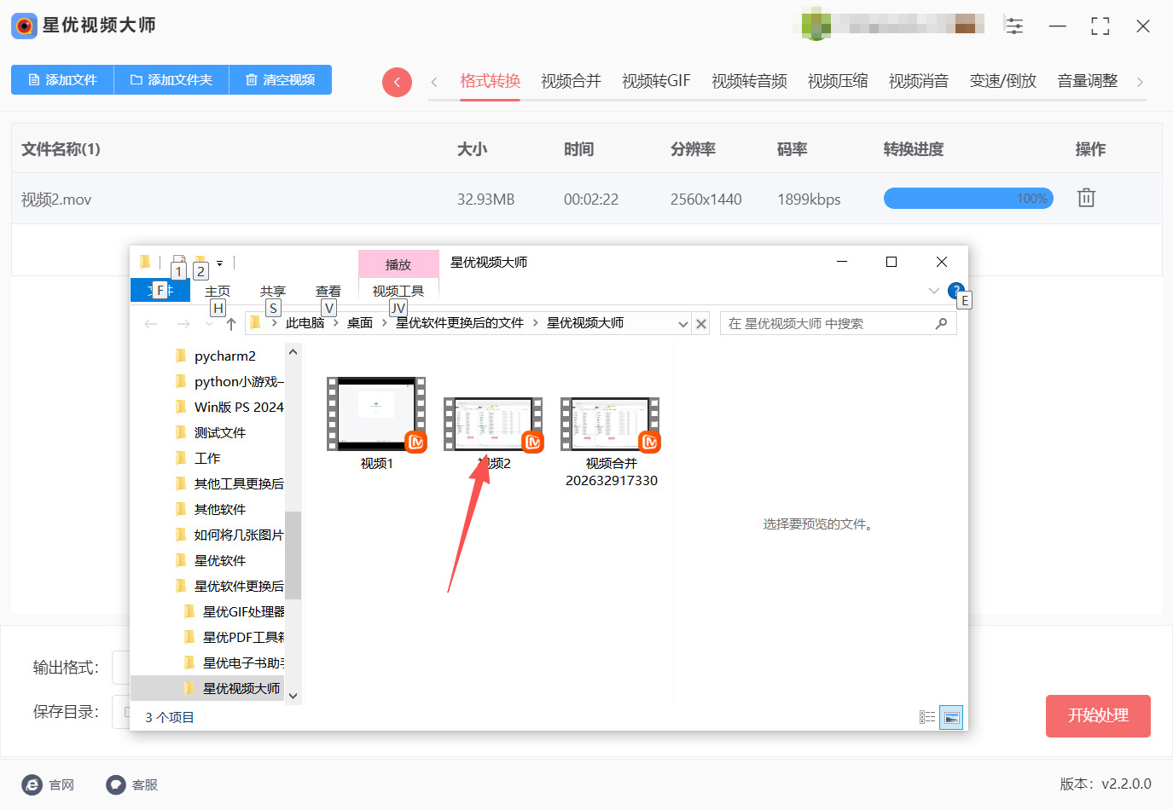Click the quick access properties icon
1173x810 pixels.
coord(179,262)
